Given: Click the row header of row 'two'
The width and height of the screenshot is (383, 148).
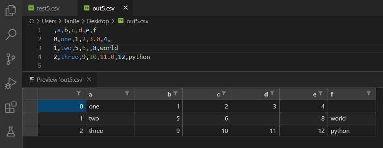Looking at the screenshot, I should coord(30,118).
